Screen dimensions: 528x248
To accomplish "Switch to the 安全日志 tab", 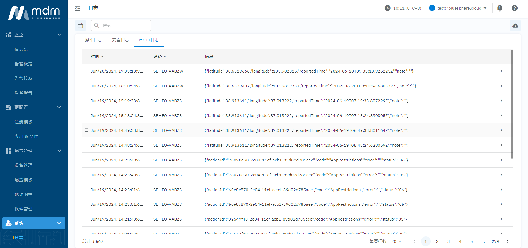I will point(120,40).
